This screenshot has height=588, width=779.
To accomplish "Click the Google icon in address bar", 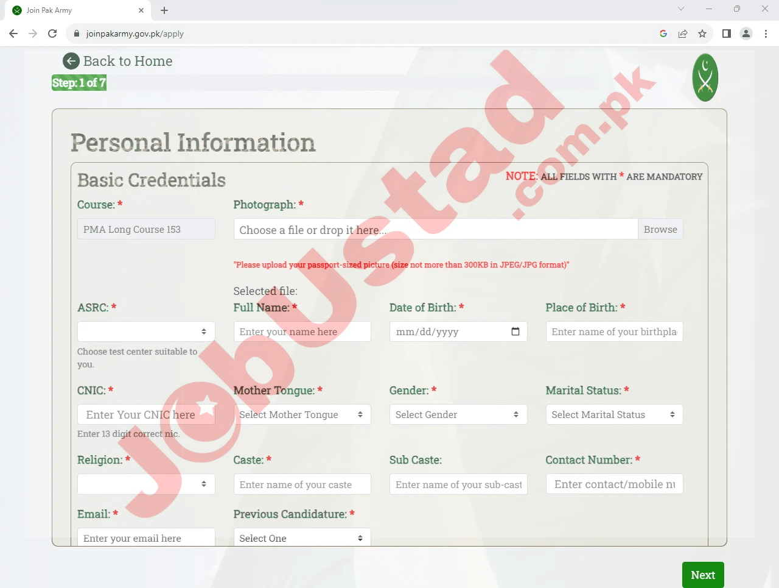I will (663, 34).
